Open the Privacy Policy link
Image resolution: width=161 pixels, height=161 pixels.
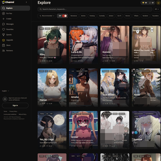13,111
